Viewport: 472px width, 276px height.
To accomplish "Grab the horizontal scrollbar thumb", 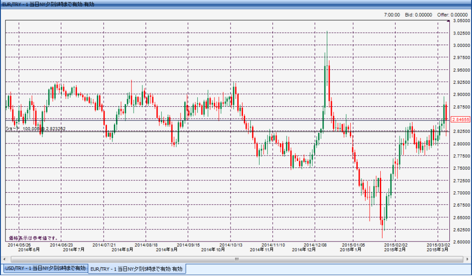I will (x=236, y=259).
